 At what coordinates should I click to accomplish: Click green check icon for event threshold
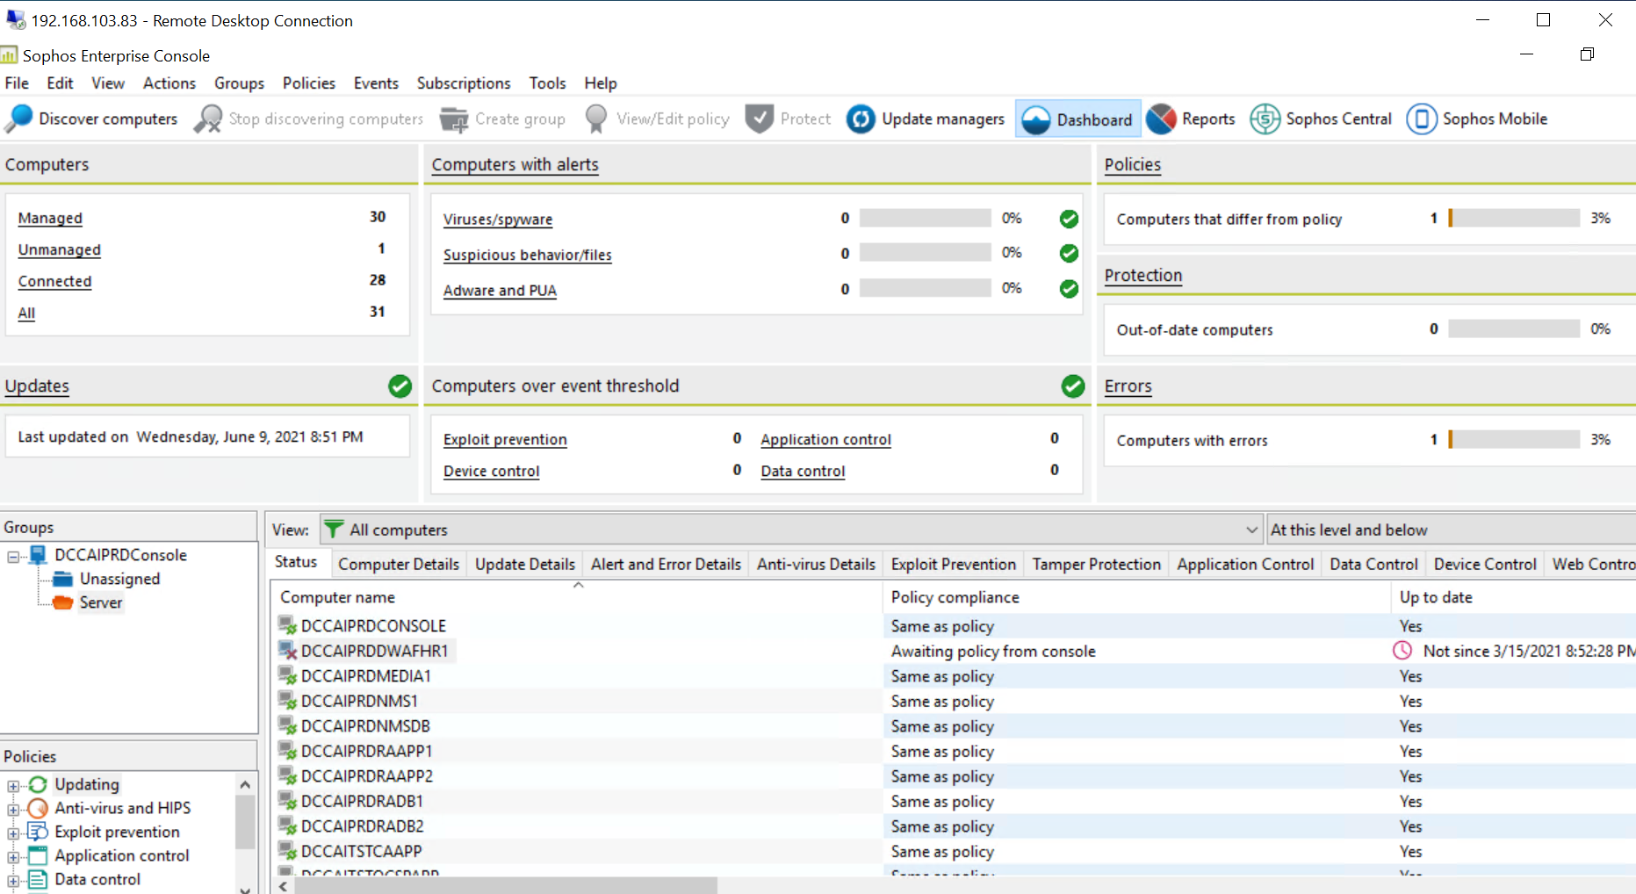pos(1073,386)
